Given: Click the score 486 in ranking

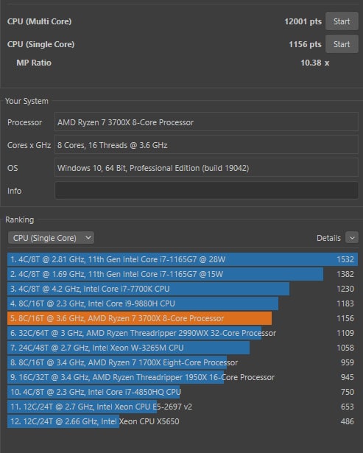Looking at the screenshot, I should tap(348, 421).
